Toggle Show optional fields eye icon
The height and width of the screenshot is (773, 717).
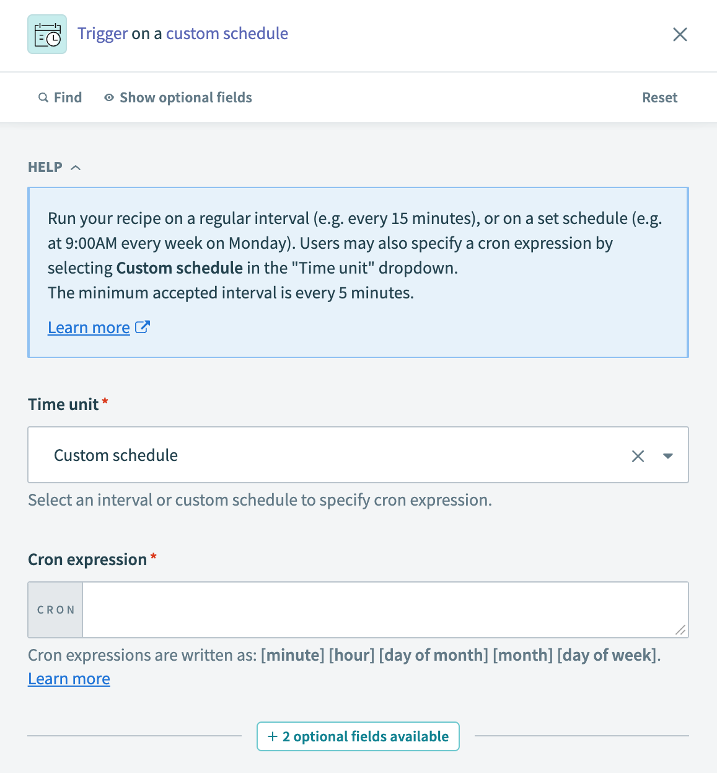point(109,98)
